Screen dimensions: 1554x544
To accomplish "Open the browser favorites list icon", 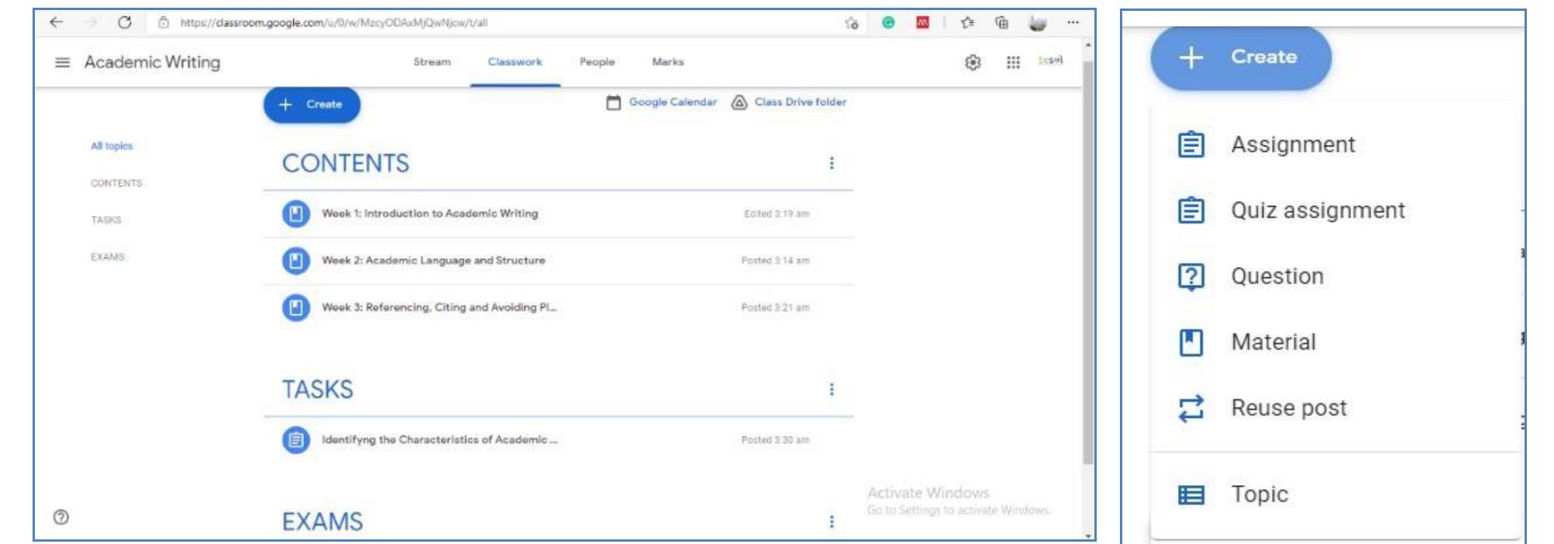I will (x=967, y=22).
